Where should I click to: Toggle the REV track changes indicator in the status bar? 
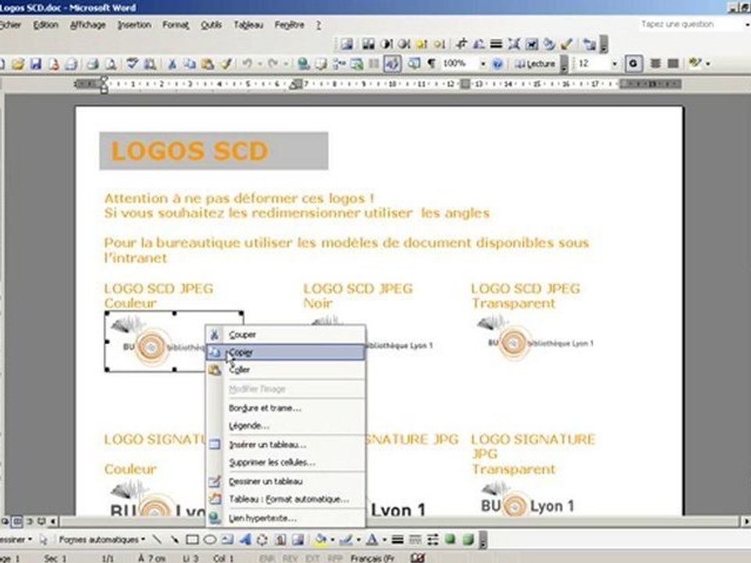[290, 558]
